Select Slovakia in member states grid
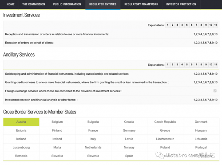Viewport: 222px width, 165px height. (x=57, y=156)
